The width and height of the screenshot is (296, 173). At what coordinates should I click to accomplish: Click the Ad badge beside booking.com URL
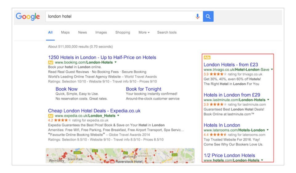(x=51, y=62)
